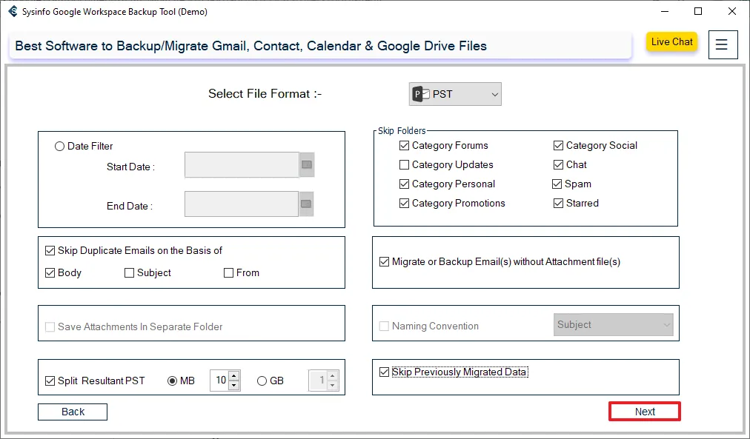Viewport: 750px width, 439px height.
Task: Click the Sysinfo app logo in title bar
Action: coord(13,12)
